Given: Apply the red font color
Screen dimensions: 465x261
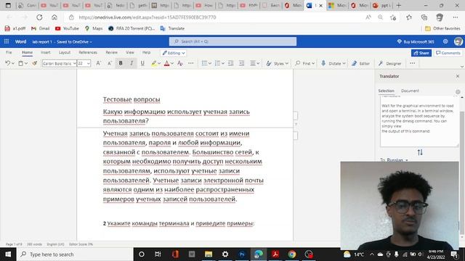Looking at the screenshot, I should [166, 63].
